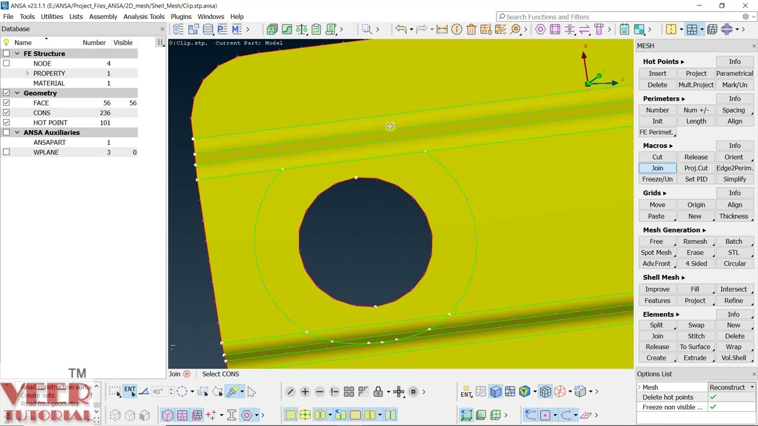Image resolution: width=758 pixels, height=426 pixels.
Task: Open the File menu
Action: (x=8, y=17)
